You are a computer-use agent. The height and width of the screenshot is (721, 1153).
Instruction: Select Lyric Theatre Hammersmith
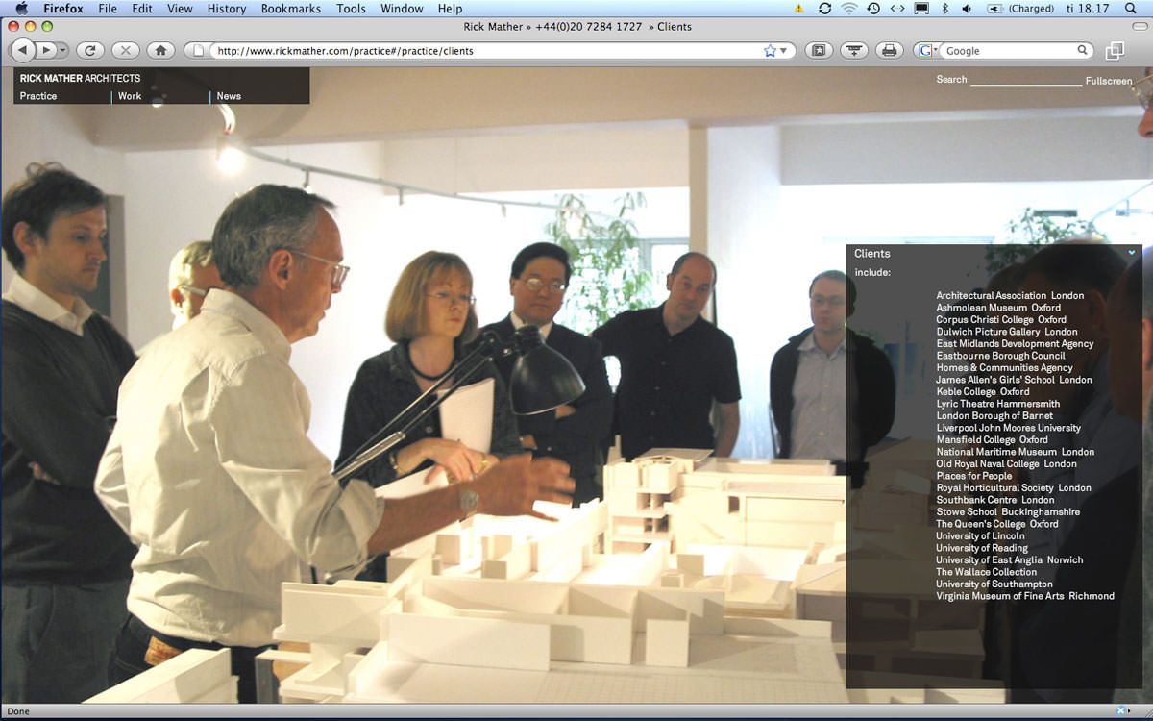click(998, 404)
